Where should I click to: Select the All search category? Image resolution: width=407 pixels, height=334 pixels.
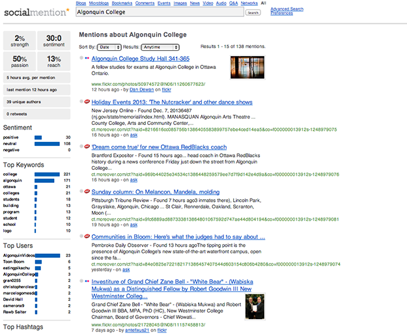coord(264,3)
